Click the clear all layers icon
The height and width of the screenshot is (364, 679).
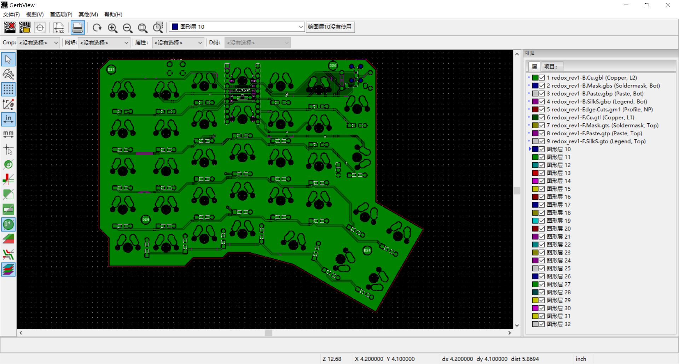pos(10,27)
